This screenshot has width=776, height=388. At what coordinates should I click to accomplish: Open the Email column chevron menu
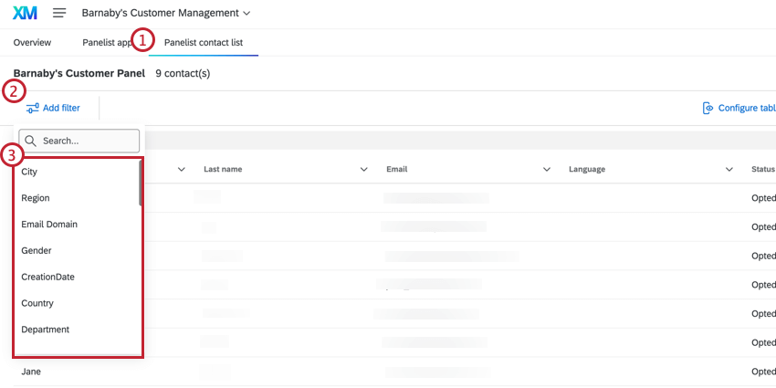[x=546, y=169]
